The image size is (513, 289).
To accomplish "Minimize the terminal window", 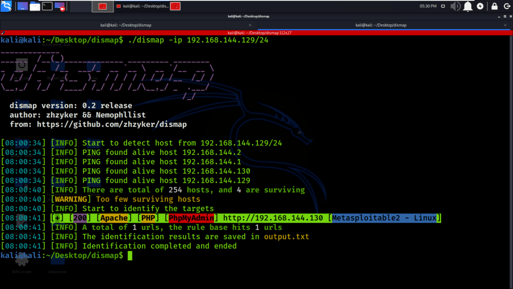I will (x=499, y=16).
